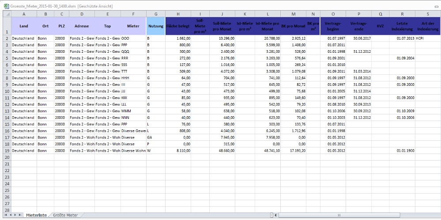Click the BK pro Monat header cell
441x220 pixels.
(x=294, y=26)
